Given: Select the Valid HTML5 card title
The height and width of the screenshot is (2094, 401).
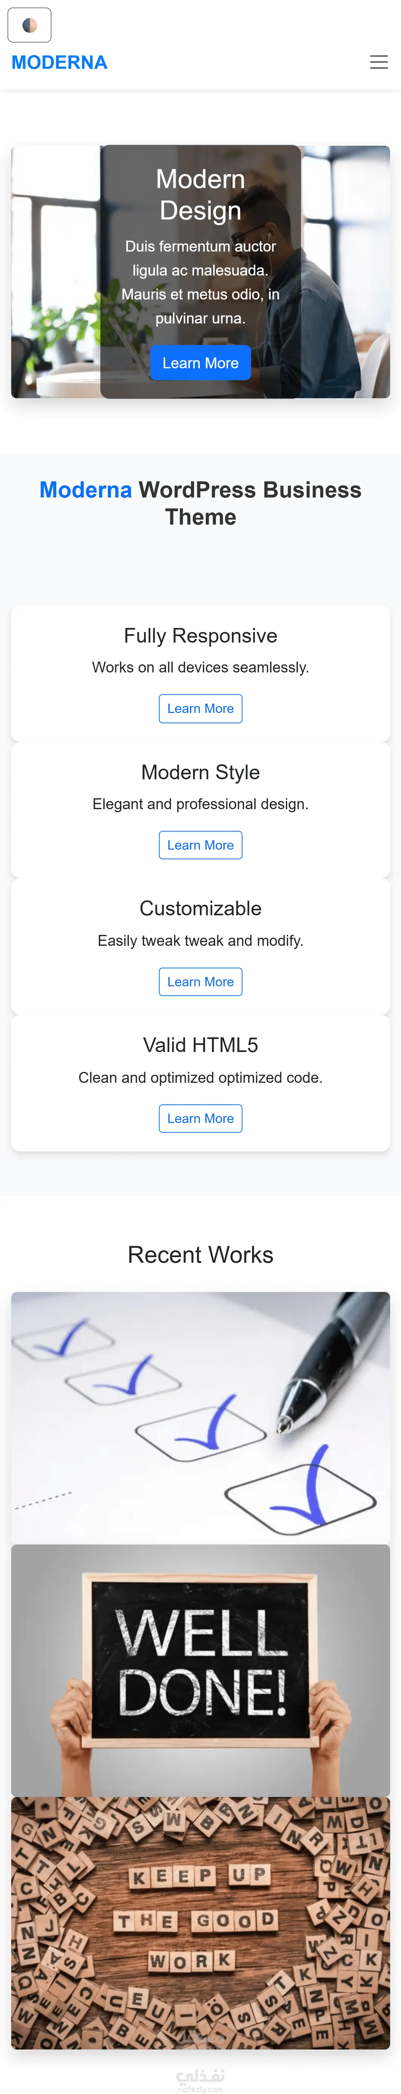Looking at the screenshot, I should [x=200, y=1045].
